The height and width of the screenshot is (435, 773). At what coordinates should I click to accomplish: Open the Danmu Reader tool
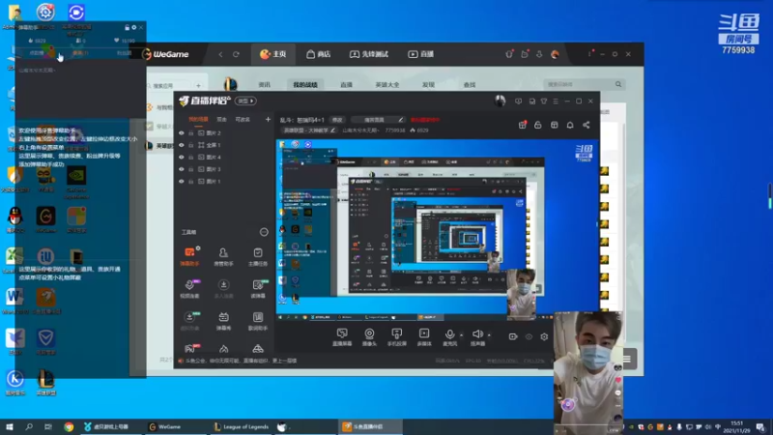point(258,288)
